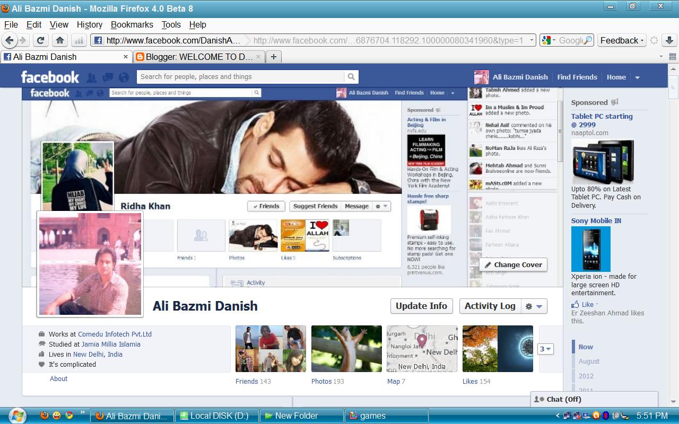679x424 pixels.
Task: Click the Facebook logo
Action: coord(50,77)
